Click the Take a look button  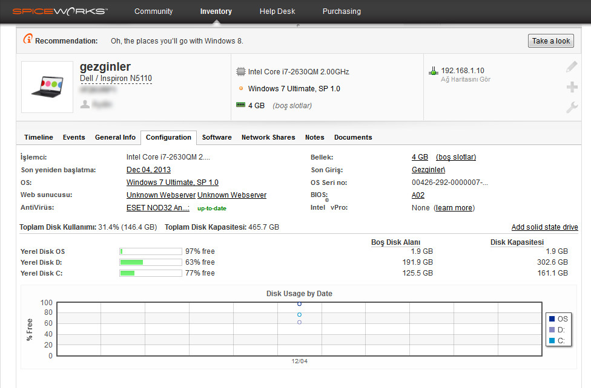coord(550,40)
